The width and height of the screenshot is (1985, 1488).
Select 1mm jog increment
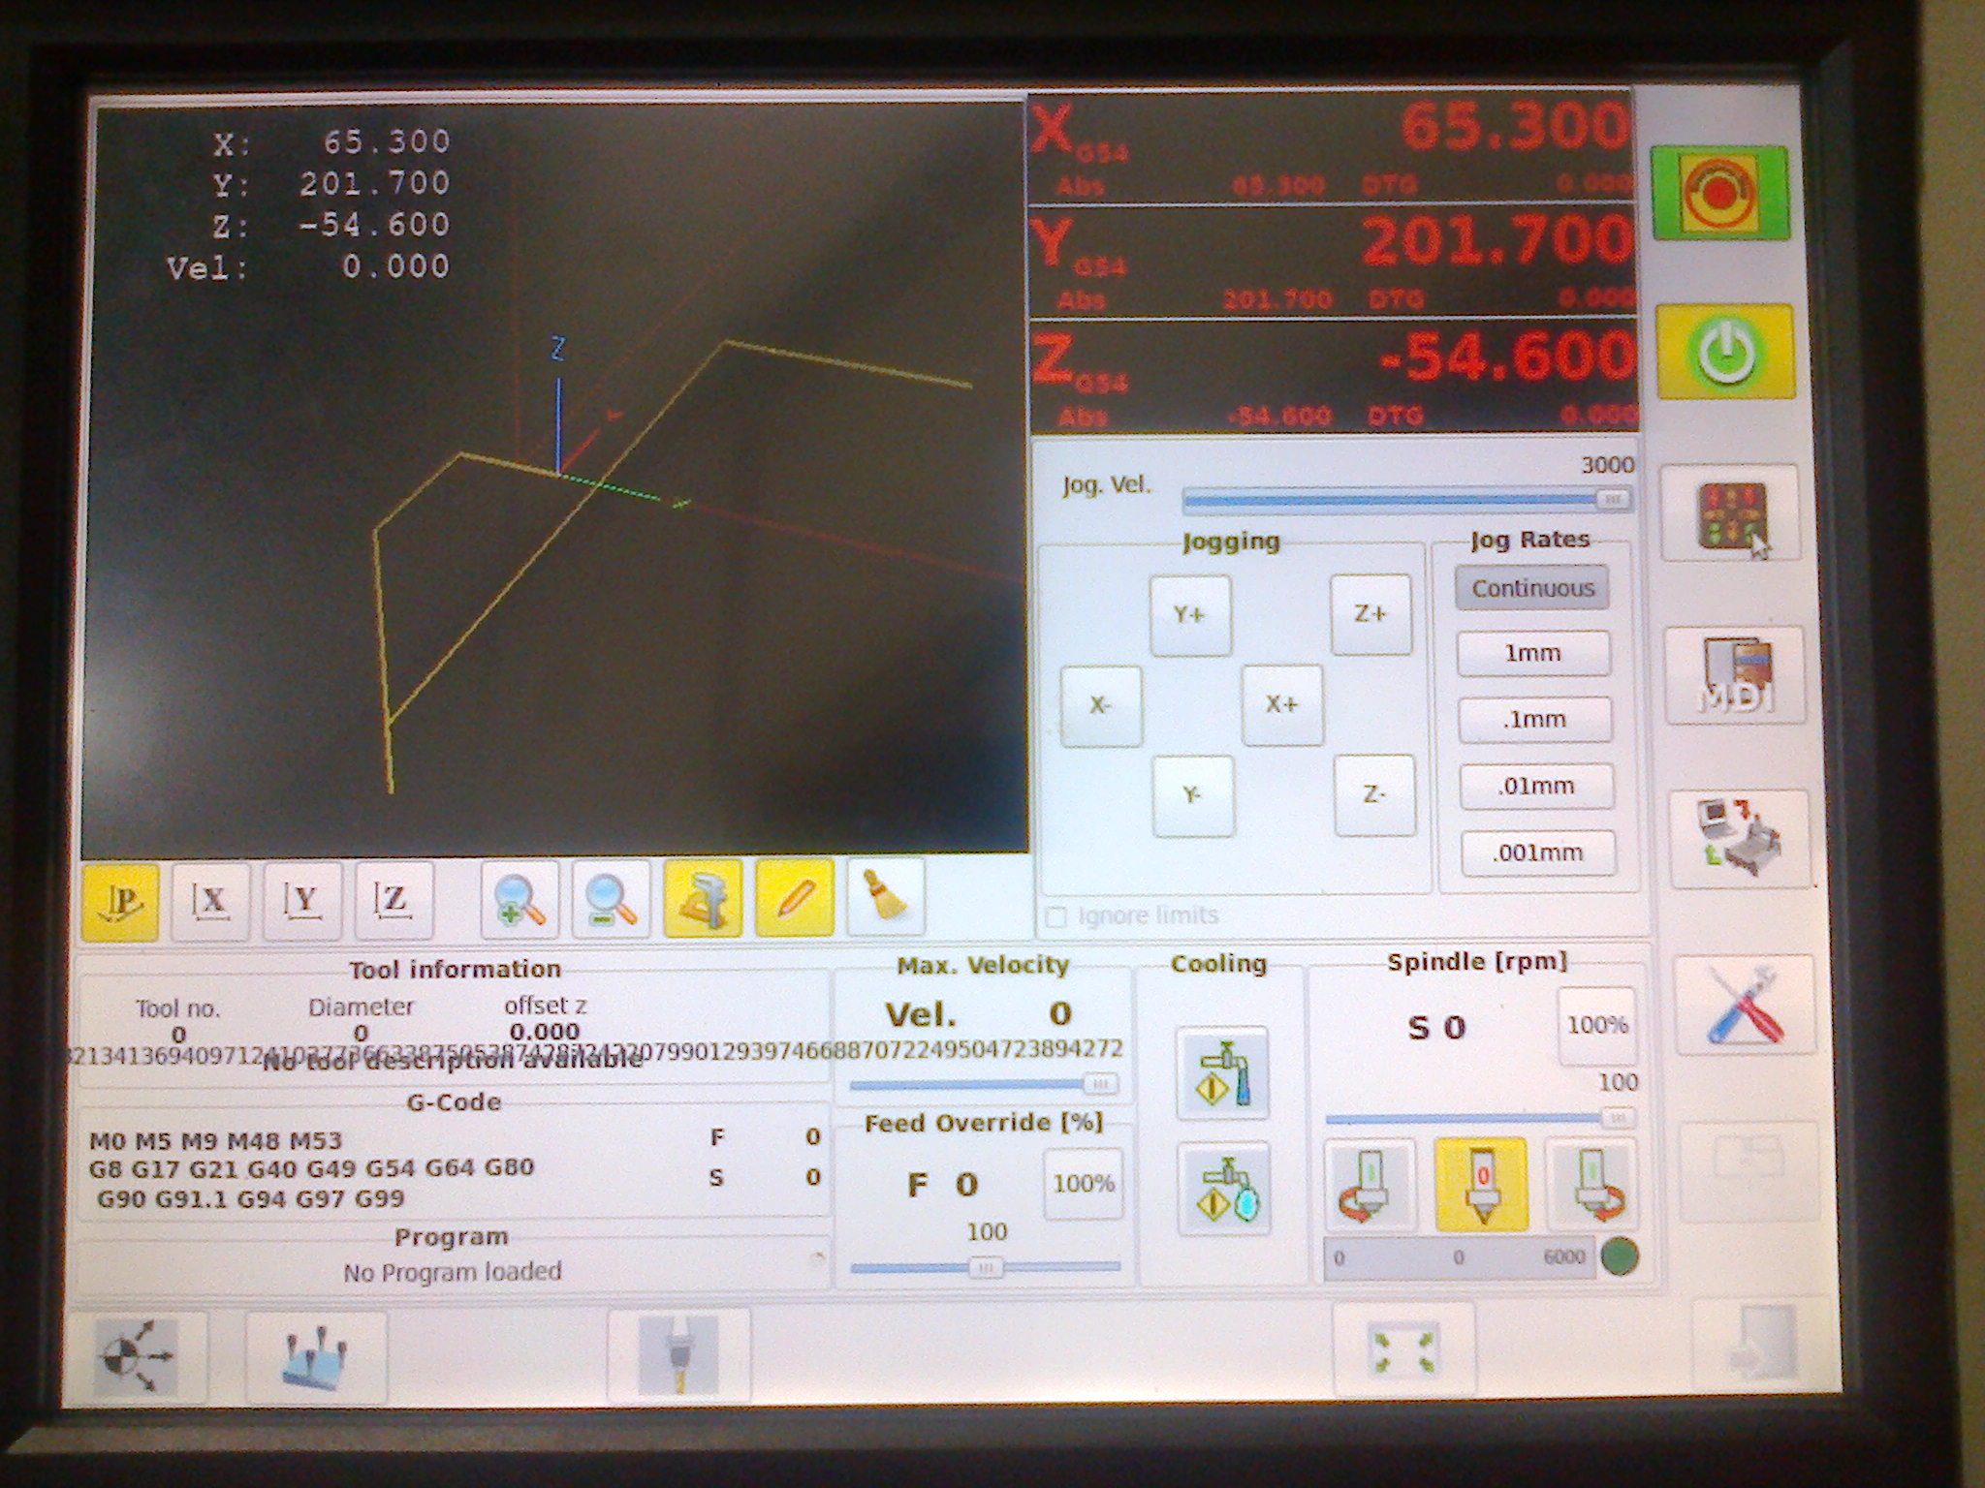click(x=1533, y=654)
